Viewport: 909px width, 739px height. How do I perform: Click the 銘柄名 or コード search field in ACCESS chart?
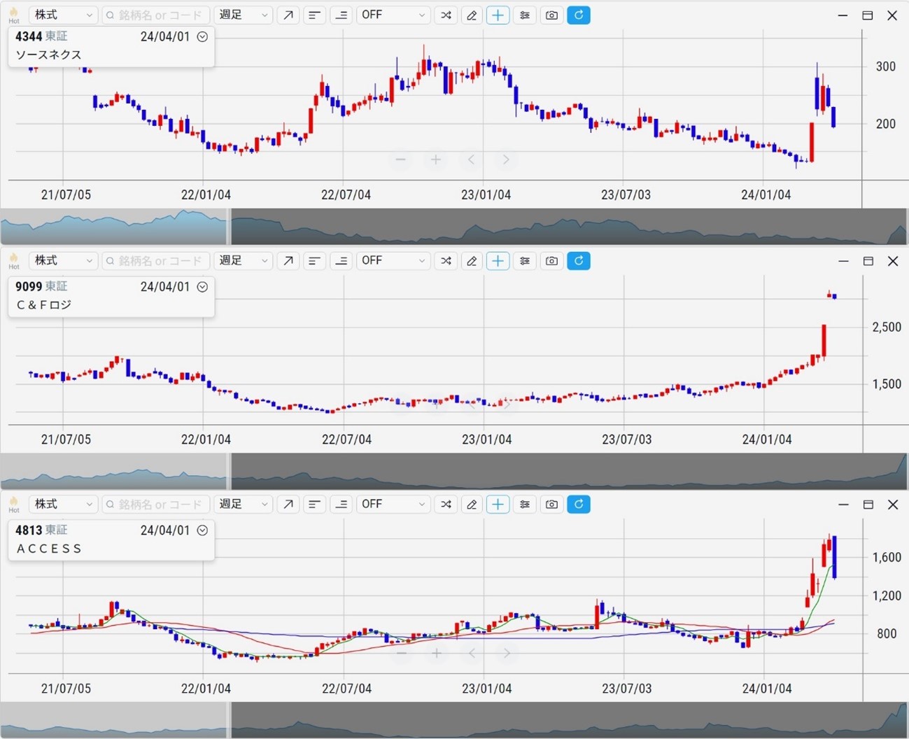pyautogui.click(x=157, y=505)
